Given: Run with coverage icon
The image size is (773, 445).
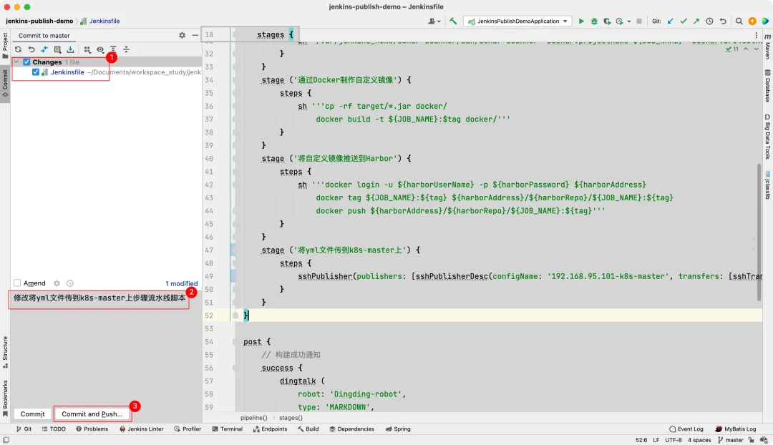Looking at the screenshot, I should click(x=607, y=21).
